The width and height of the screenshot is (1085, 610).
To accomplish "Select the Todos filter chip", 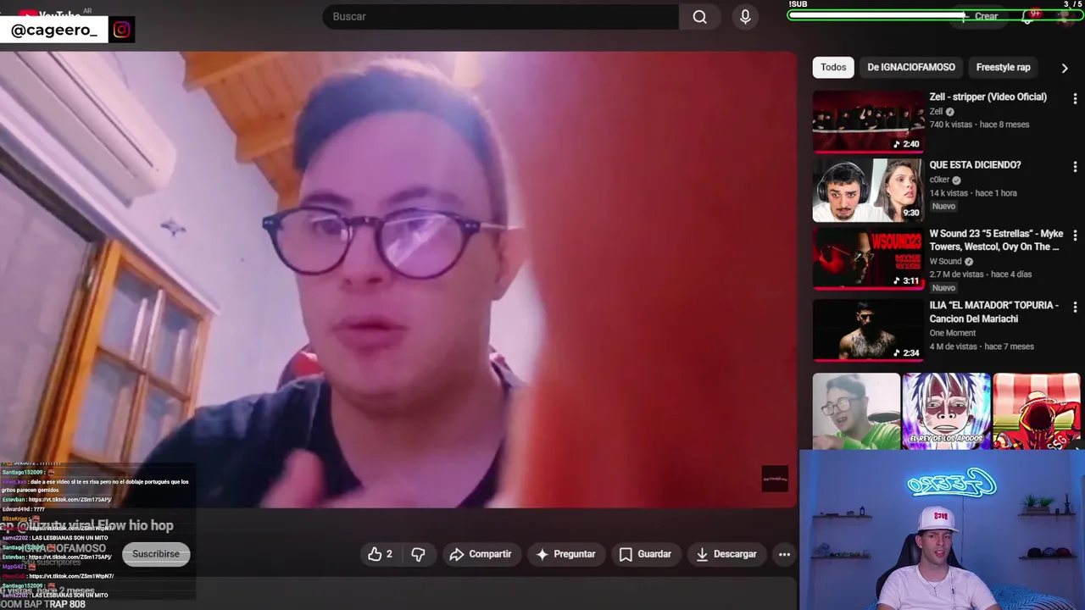I will (x=833, y=67).
